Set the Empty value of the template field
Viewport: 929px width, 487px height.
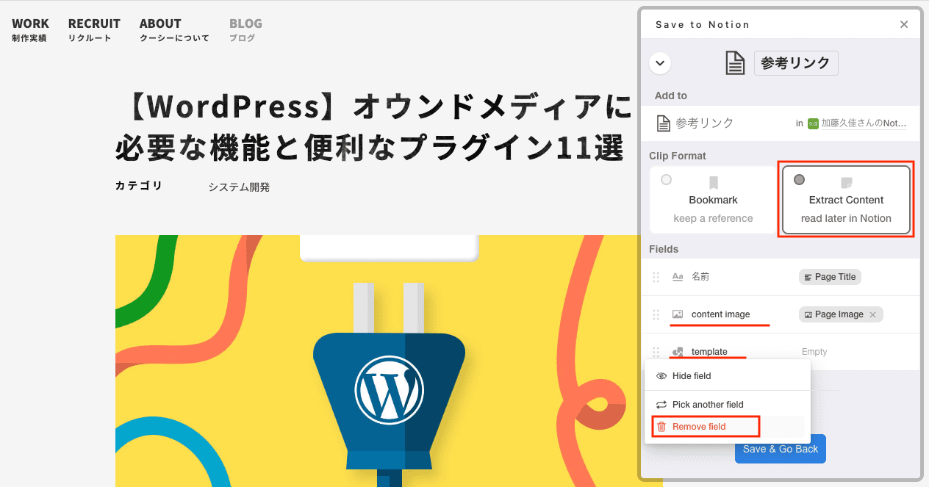pyautogui.click(x=814, y=352)
